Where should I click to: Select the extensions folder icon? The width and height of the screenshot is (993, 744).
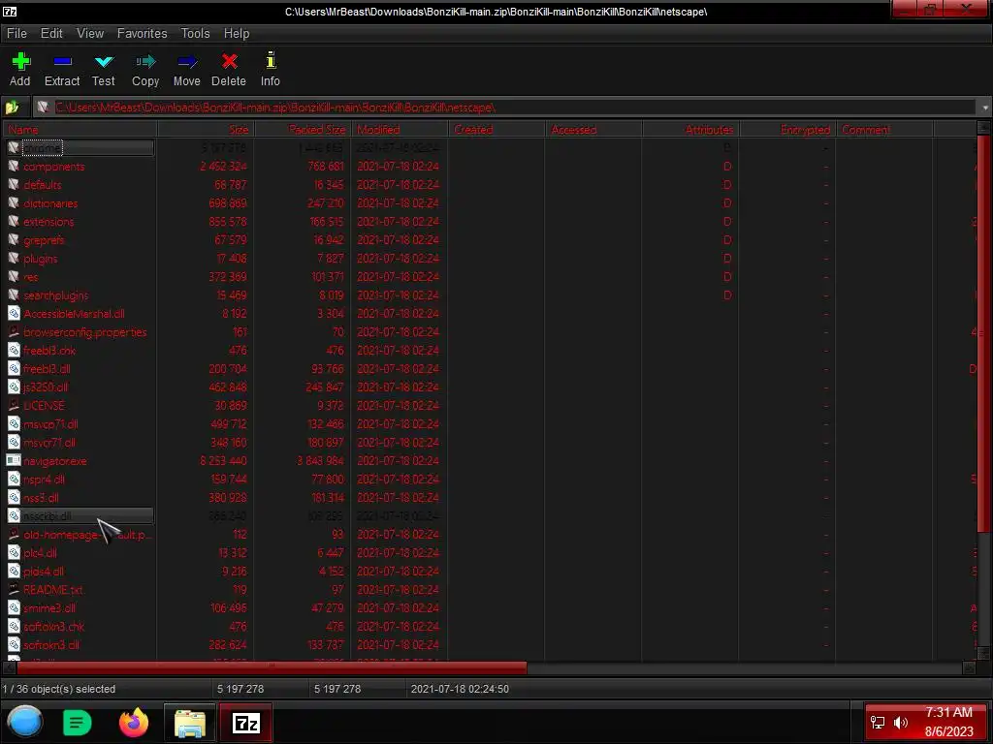(x=14, y=221)
